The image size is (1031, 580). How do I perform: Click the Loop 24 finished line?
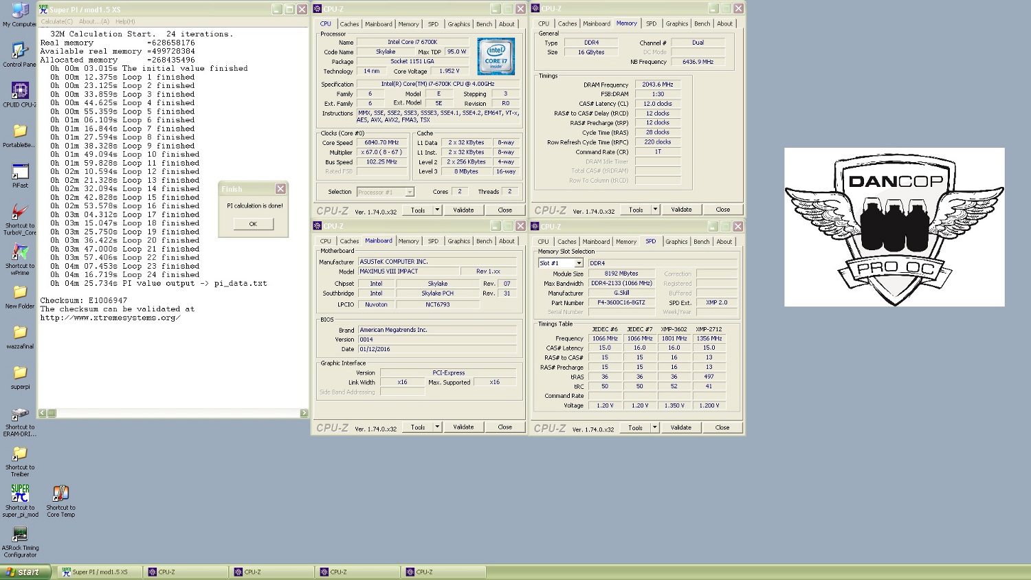click(125, 274)
